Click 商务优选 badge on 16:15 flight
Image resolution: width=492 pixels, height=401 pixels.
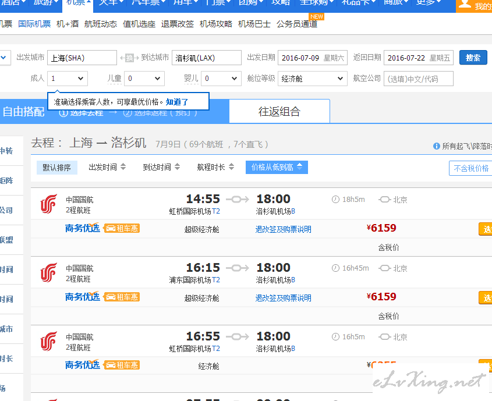click(83, 297)
